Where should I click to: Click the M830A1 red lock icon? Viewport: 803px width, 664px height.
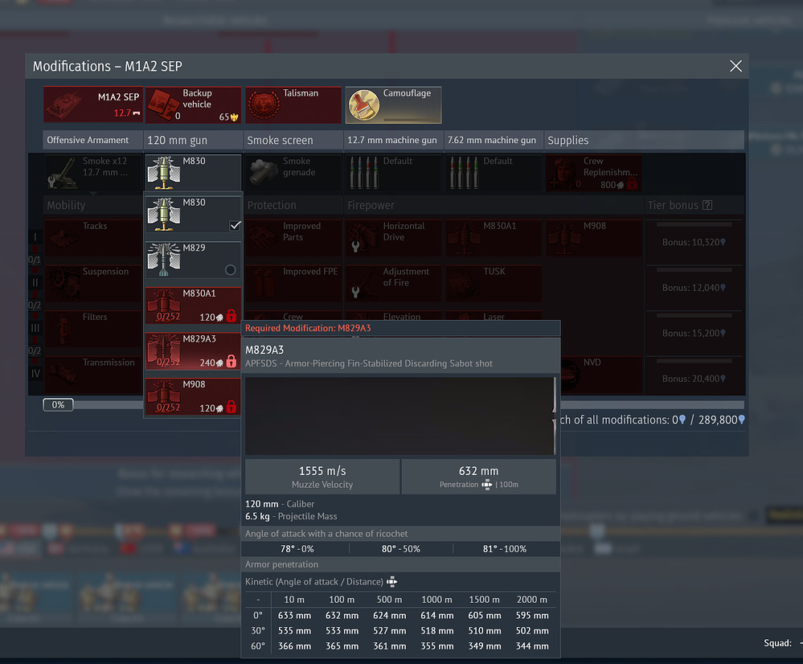[231, 316]
